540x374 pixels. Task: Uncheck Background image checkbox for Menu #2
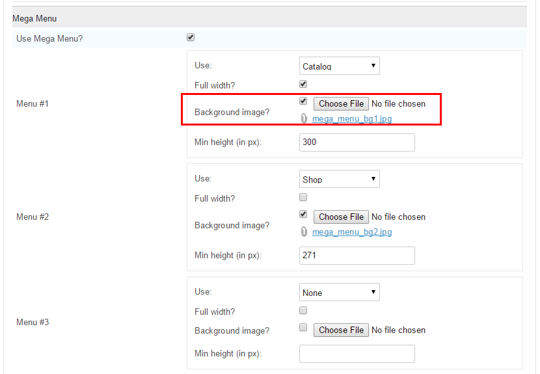tap(303, 214)
